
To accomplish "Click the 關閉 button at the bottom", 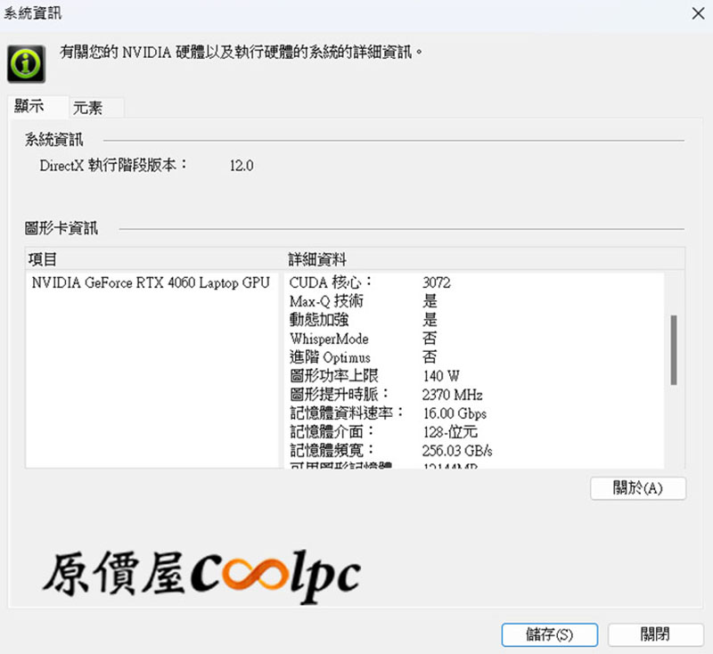I will click(654, 634).
